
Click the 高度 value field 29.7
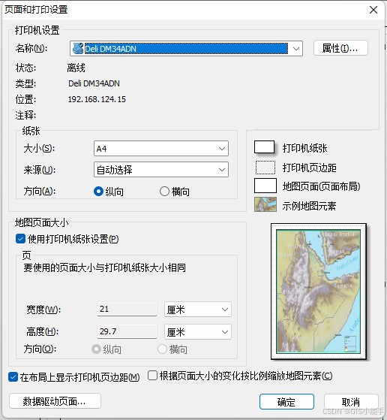click(127, 331)
